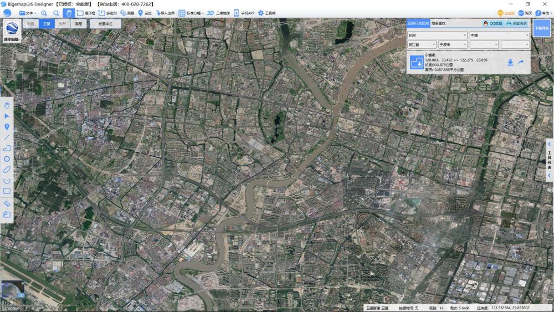
Task: Open the 3D 三维地球 view
Action: point(218,13)
